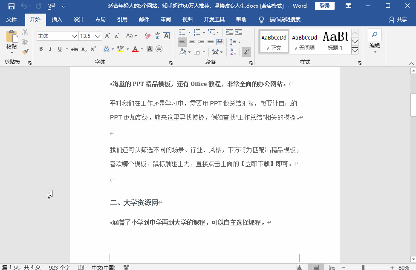Switch to the 插入 ribbon tab
The image size is (416, 270).
pos(58,19)
